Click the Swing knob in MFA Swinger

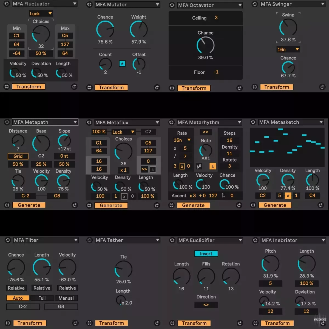pyautogui.click(x=288, y=27)
